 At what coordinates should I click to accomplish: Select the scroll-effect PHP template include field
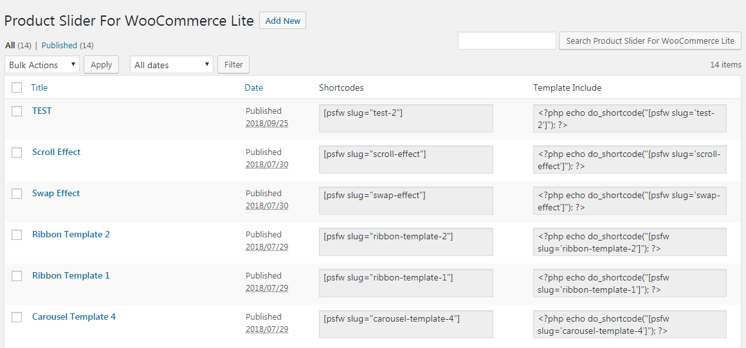point(630,160)
